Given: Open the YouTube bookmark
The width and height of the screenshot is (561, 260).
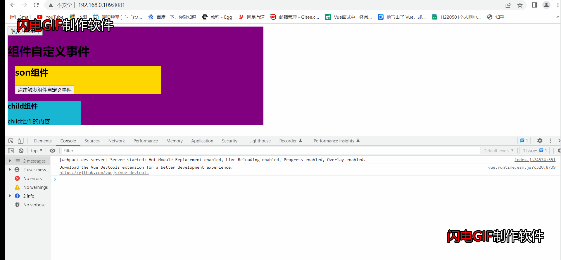Looking at the screenshot, I should click(50, 17).
